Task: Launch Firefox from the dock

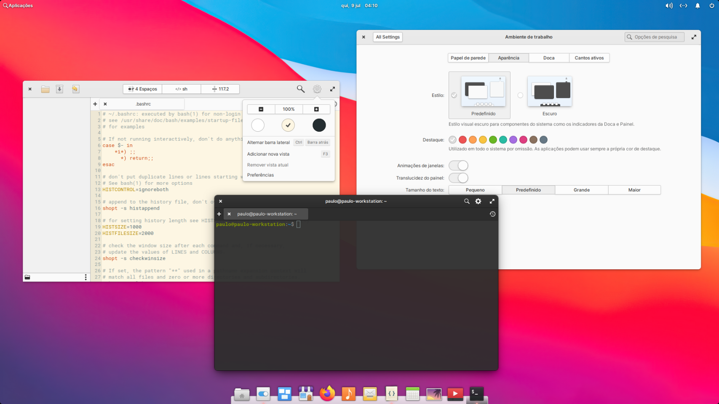Action: (x=327, y=393)
